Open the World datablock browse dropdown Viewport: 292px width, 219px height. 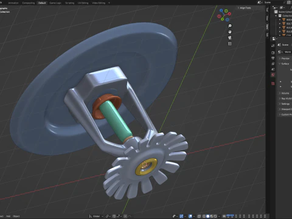pos(280,52)
